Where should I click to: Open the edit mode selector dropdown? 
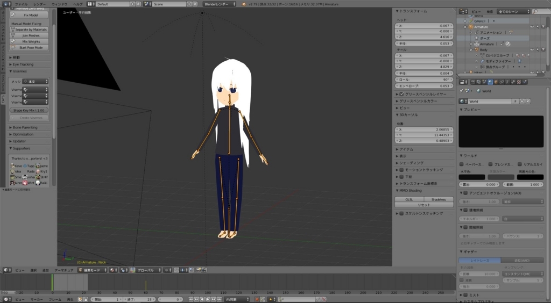[x=91, y=270]
